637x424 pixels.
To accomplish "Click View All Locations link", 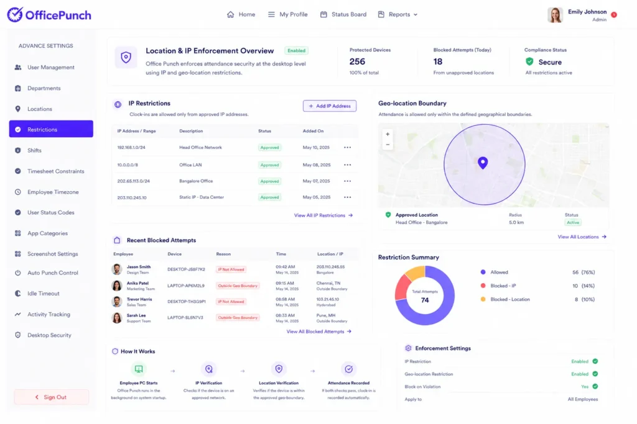I will [x=582, y=237].
